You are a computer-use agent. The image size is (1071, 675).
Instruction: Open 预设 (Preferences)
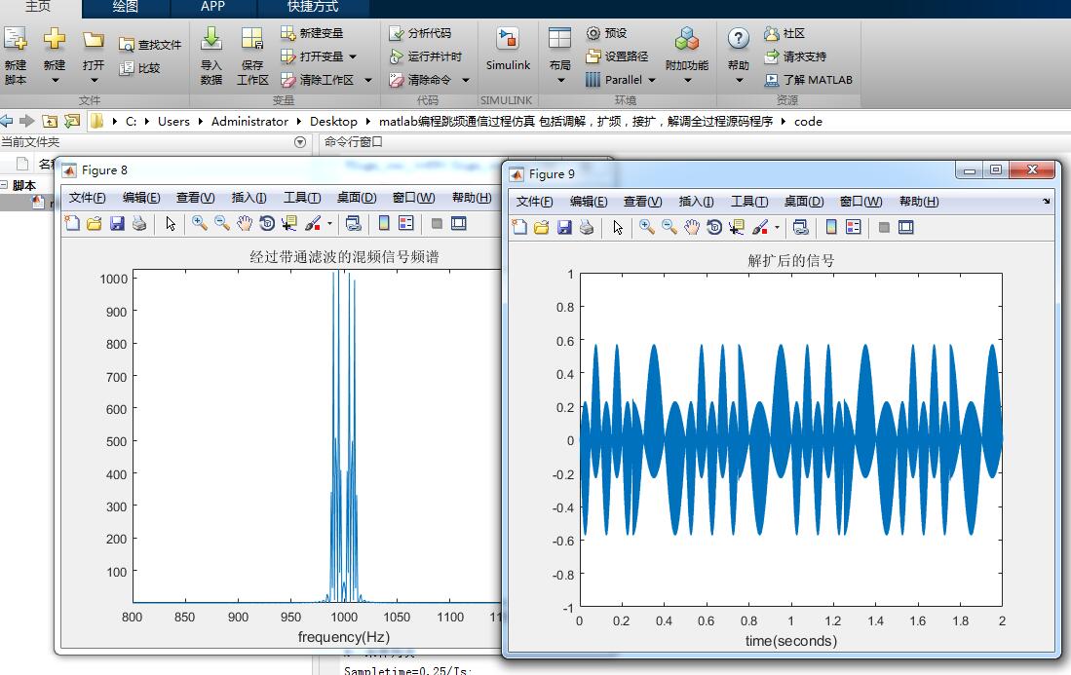click(606, 33)
